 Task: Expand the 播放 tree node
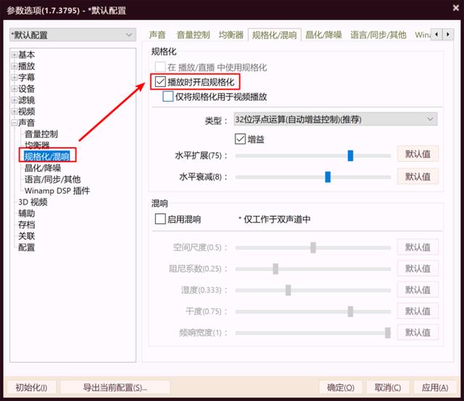click(x=14, y=66)
